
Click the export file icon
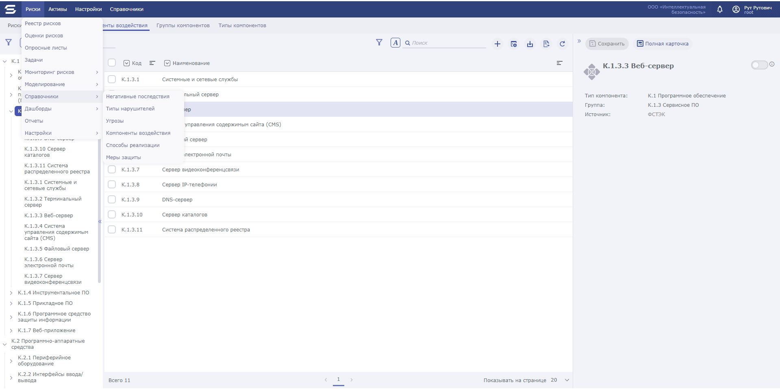click(546, 44)
